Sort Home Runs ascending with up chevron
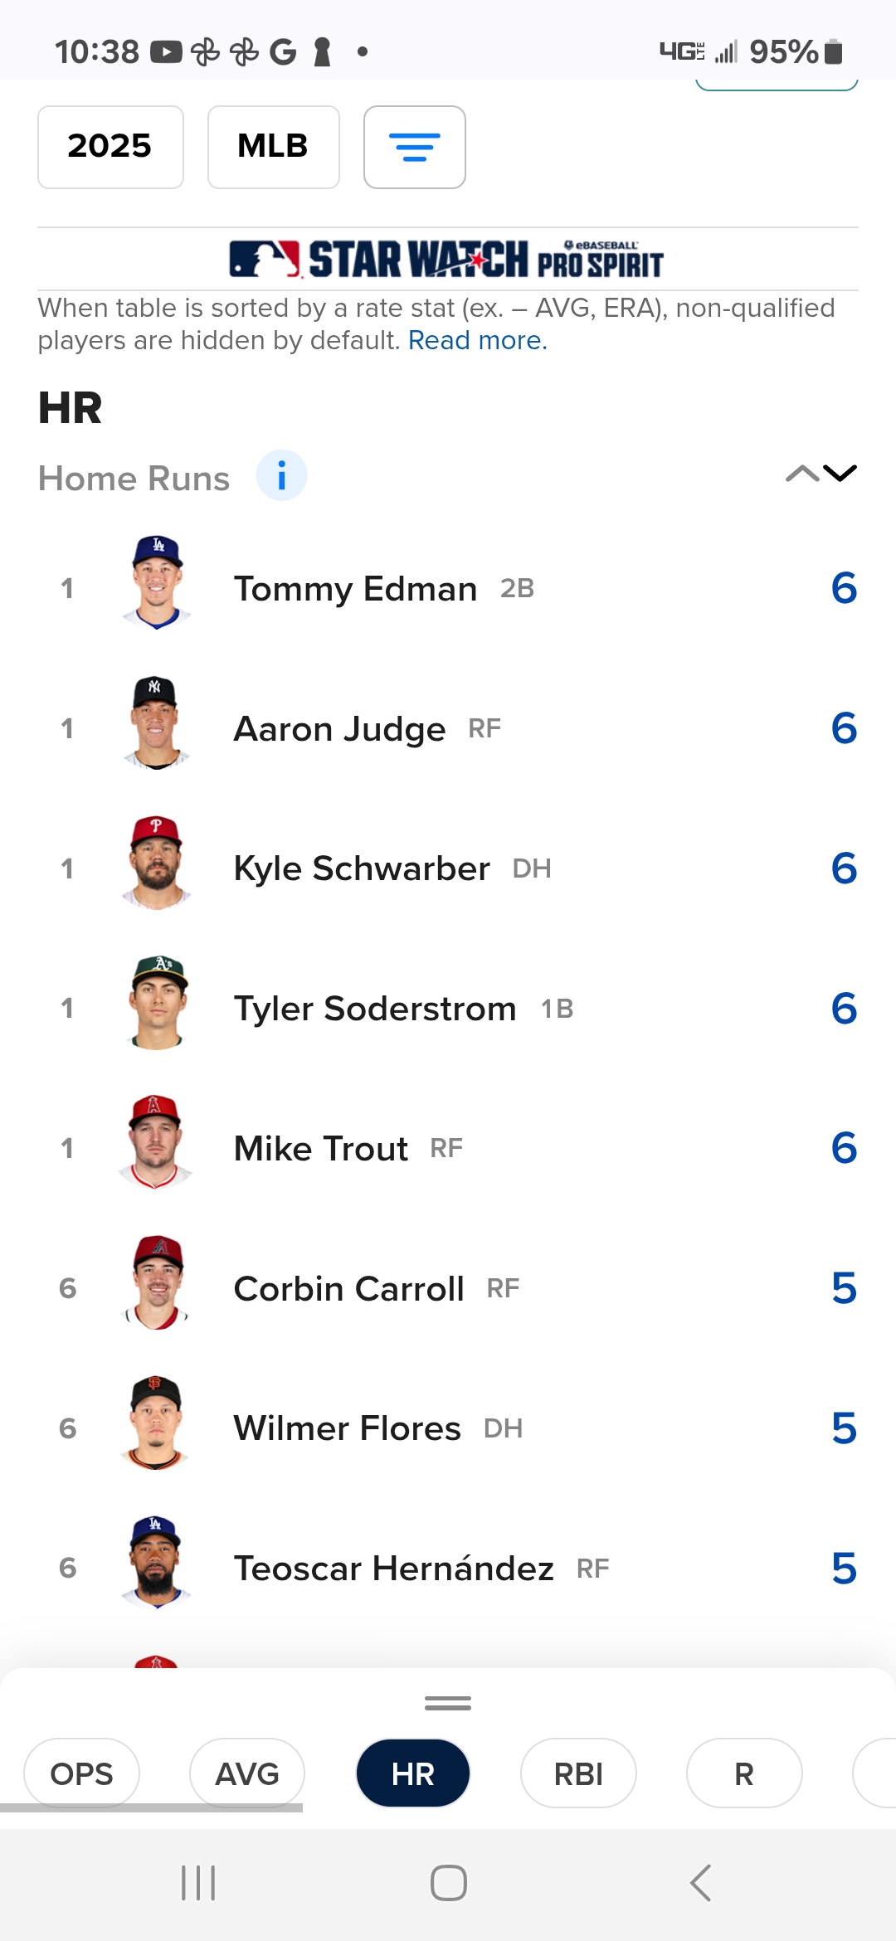The image size is (896, 1941). (801, 474)
